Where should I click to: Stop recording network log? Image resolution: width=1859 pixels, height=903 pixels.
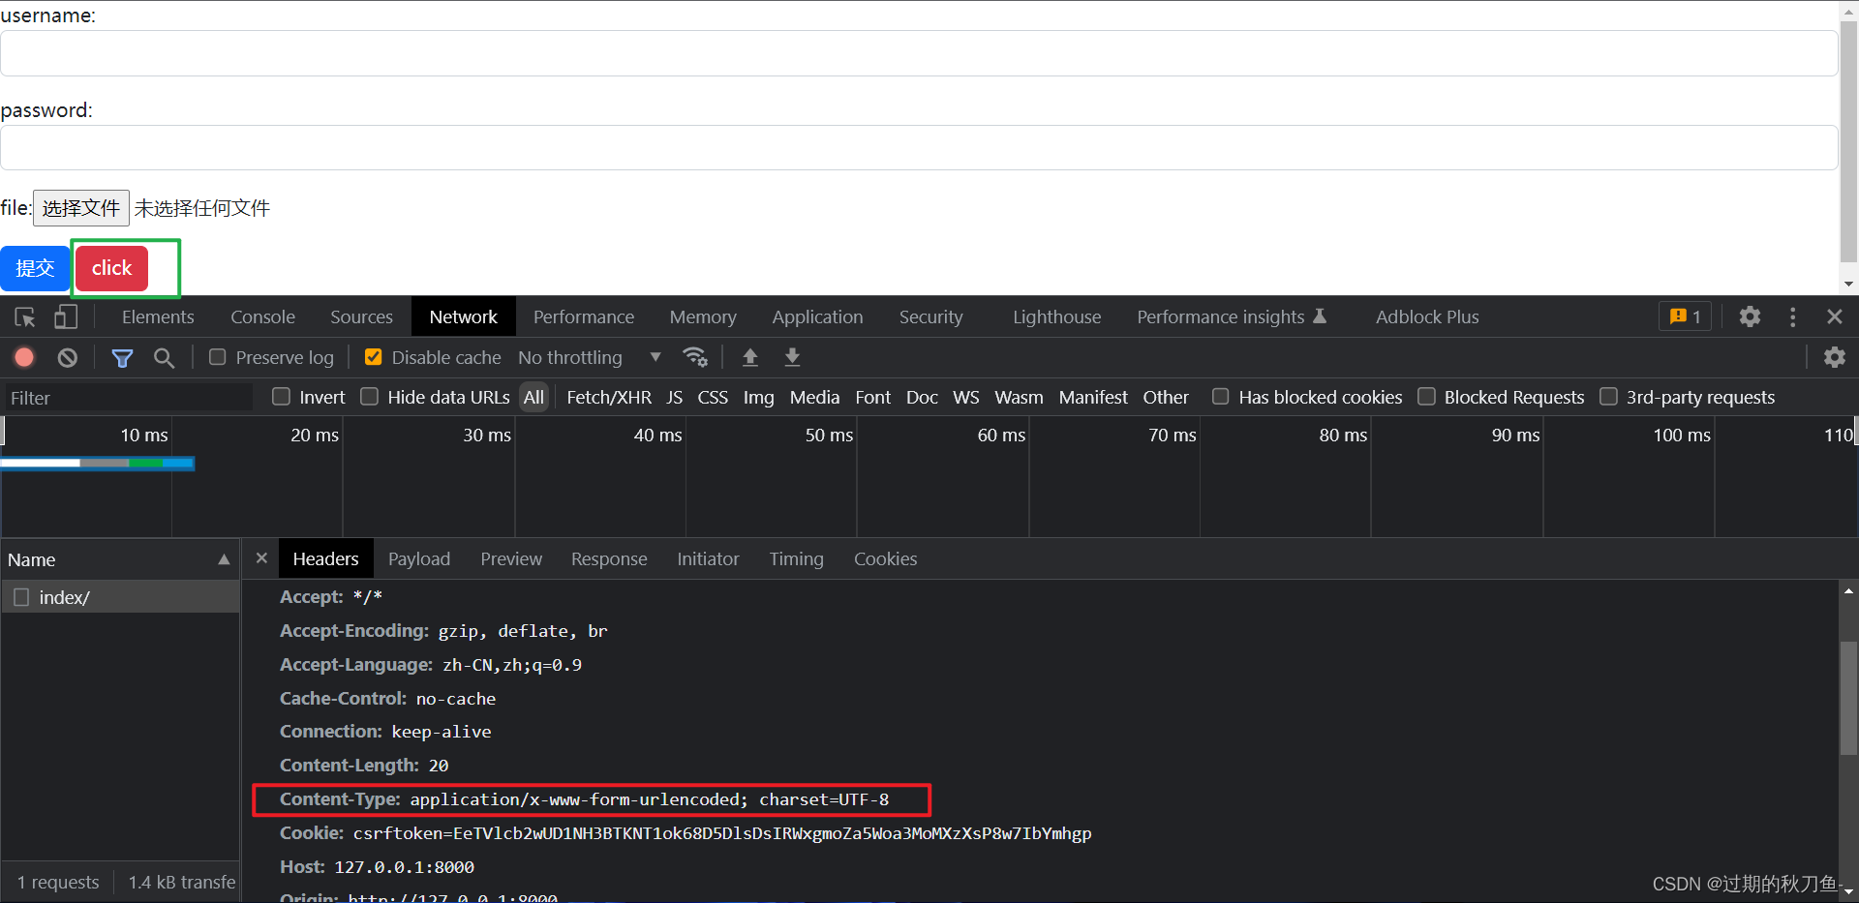24,357
